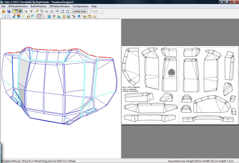Open the File menu
This screenshot has width=239, height=163.
tap(3, 6)
